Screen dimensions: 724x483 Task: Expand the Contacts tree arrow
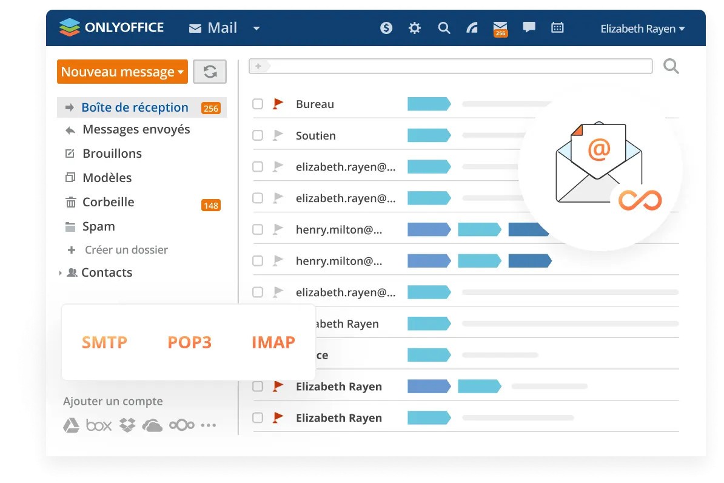coord(60,273)
